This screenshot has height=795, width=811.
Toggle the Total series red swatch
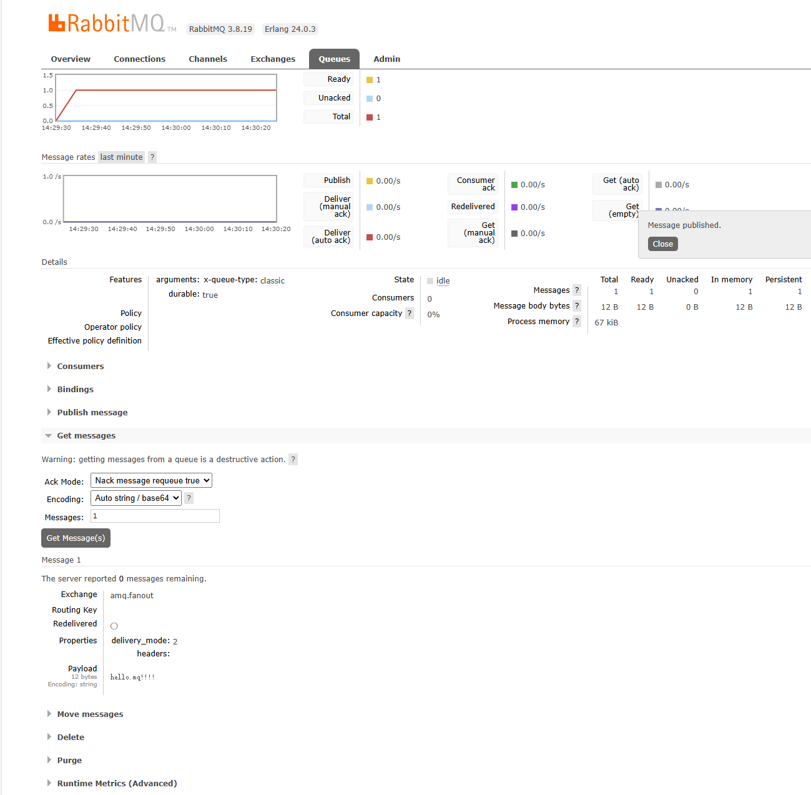[370, 117]
